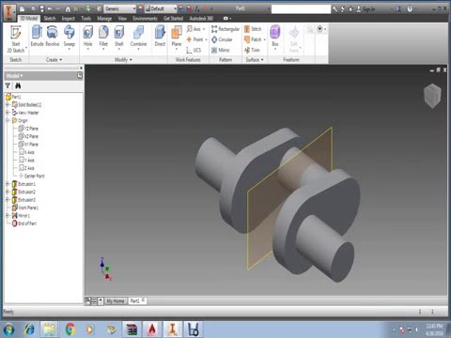Switch to the Inspect tab
The image size is (451, 338).
click(68, 19)
